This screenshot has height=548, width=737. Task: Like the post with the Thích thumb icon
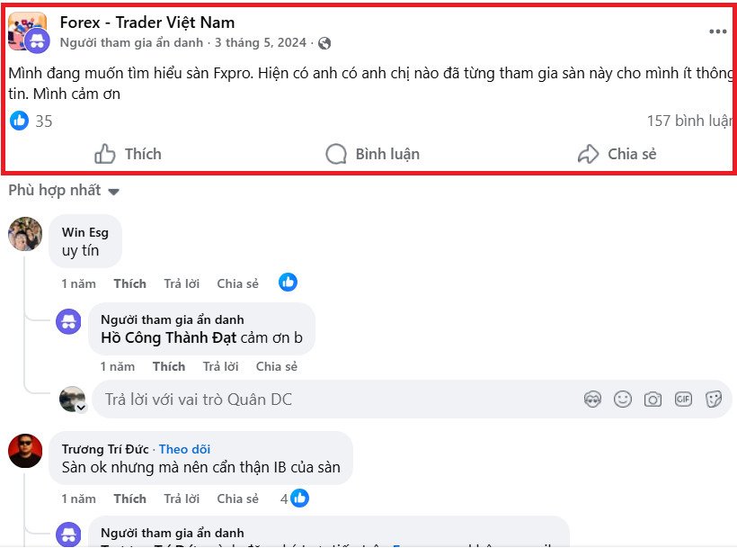pyautogui.click(x=127, y=153)
